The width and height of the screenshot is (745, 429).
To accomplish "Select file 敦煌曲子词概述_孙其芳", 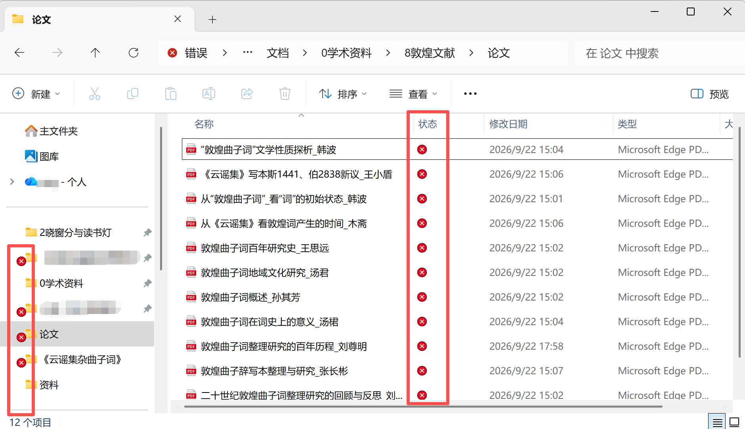I will pyautogui.click(x=250, y=297).
